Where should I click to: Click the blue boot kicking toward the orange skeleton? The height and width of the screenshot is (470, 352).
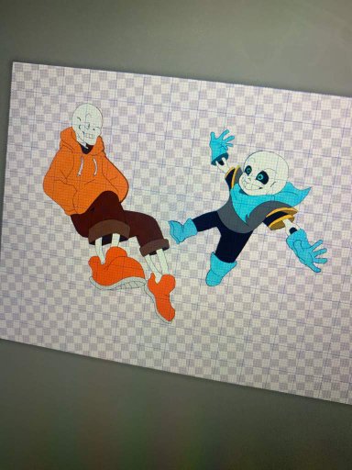182,231
